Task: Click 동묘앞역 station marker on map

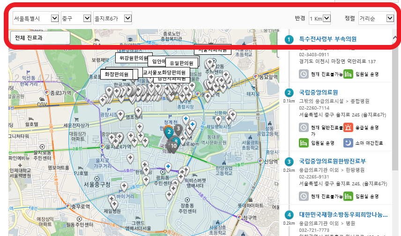Action: [256, 76]
